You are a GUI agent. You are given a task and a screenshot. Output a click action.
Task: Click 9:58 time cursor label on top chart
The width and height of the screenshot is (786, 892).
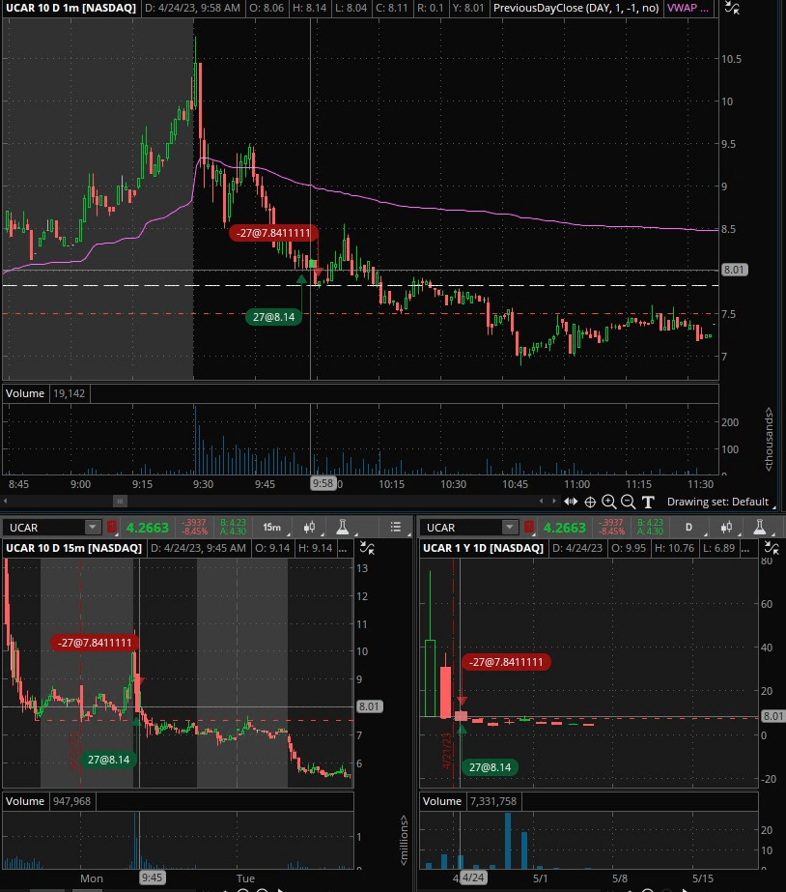tap(323, 483)
